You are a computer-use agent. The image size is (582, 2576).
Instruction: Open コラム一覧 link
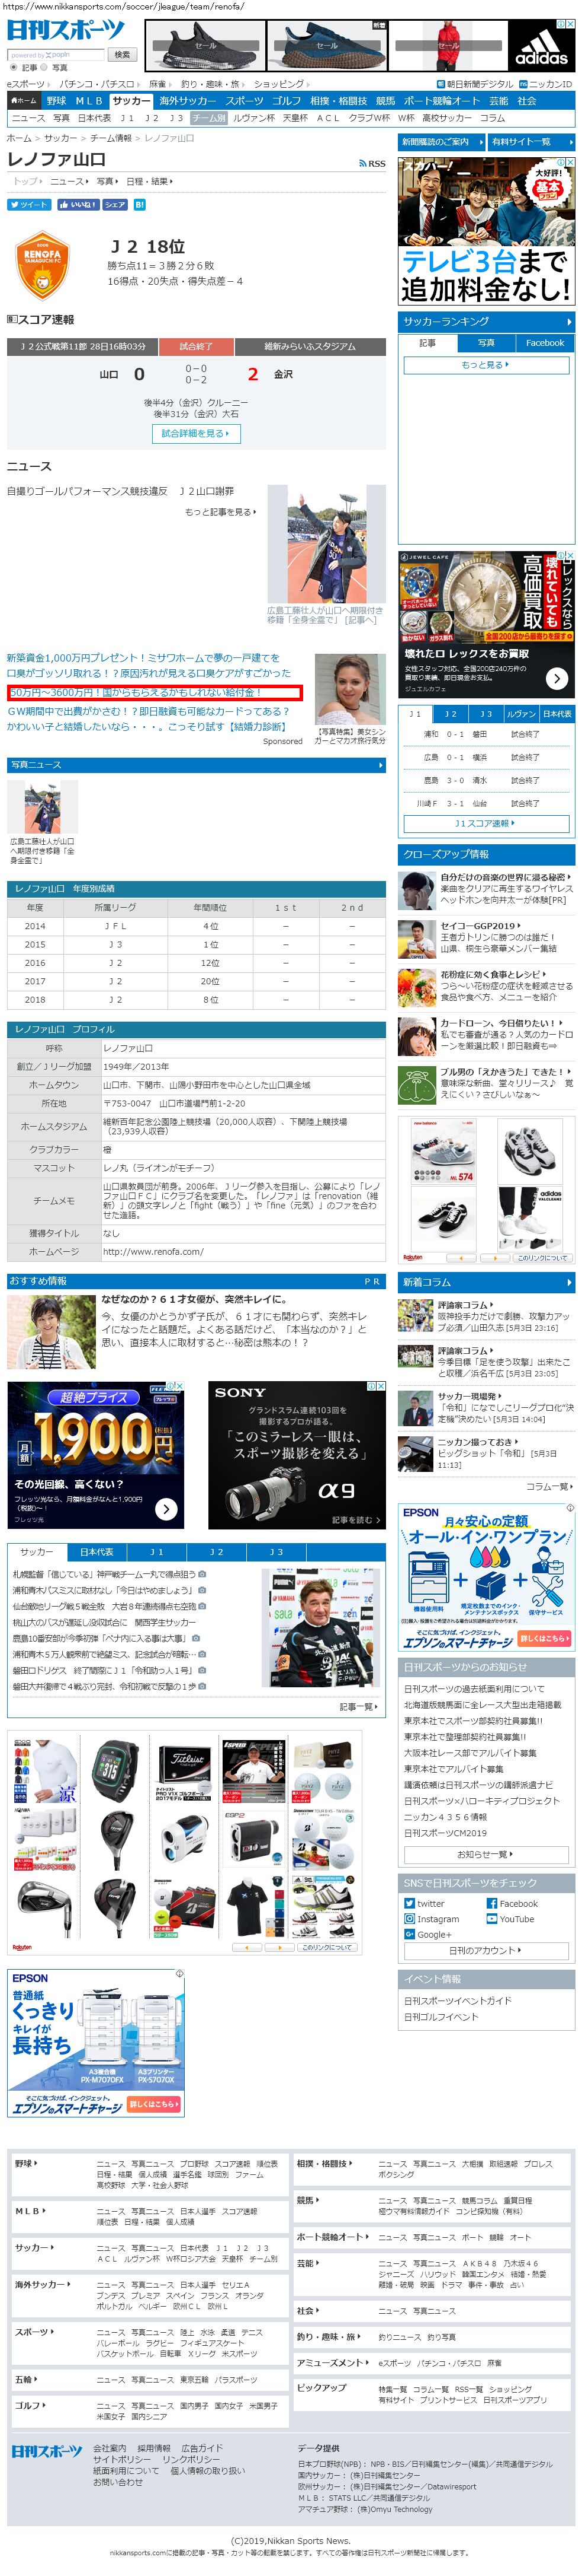(x=550, y=1486)
